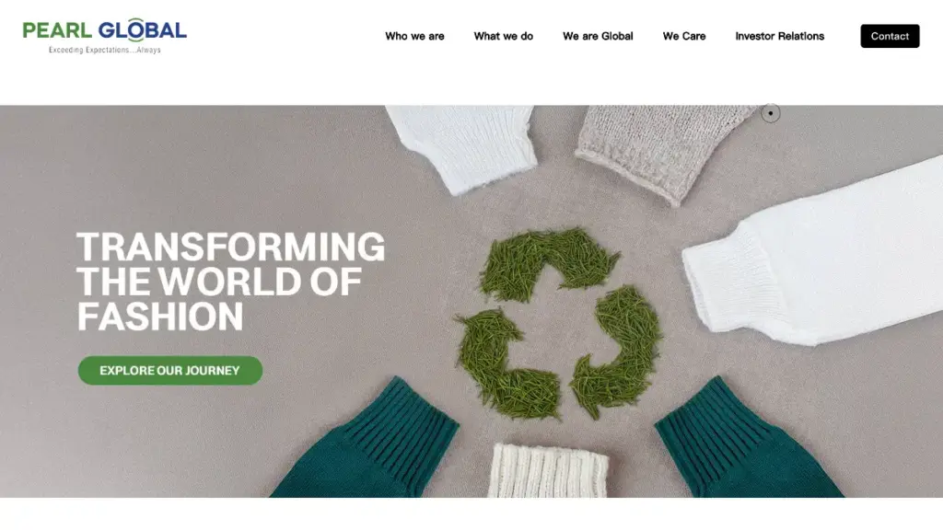This screenshot has height=530, width=943.
Task: Expand the We are Global menu
Action: pos(598,36)
